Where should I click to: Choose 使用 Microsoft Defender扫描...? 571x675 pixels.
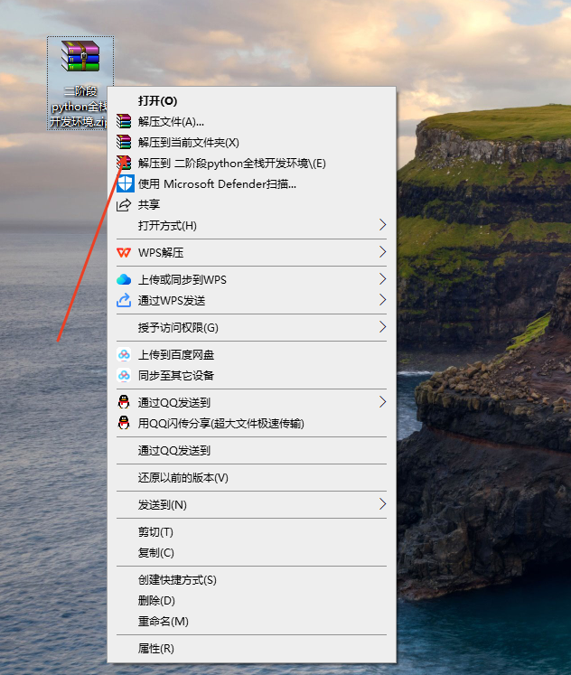(x=251, y=183)
